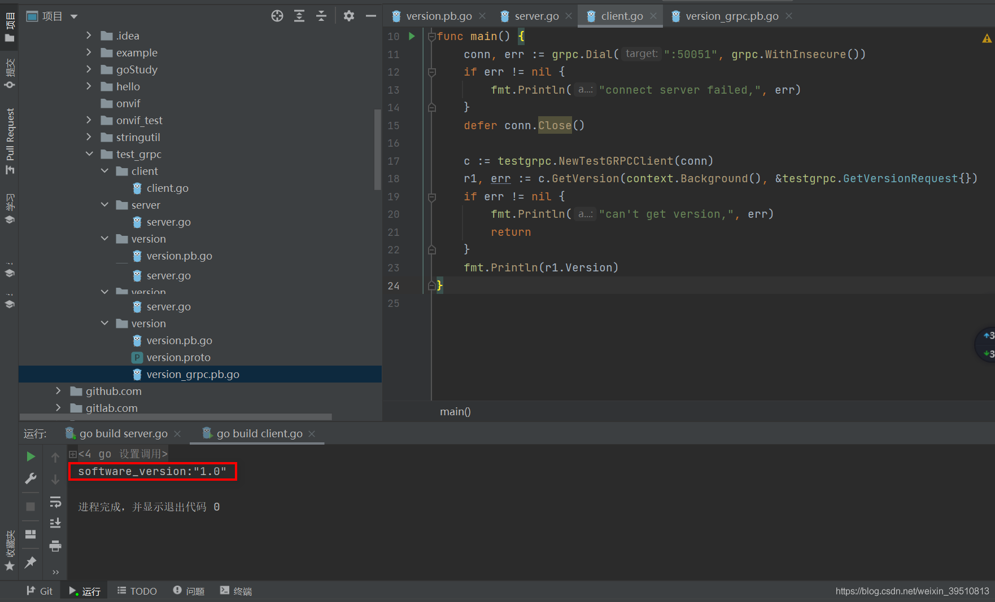Expand the stringutil folder
The width and height of the screenshot is (995, 602).
[89, 137]
